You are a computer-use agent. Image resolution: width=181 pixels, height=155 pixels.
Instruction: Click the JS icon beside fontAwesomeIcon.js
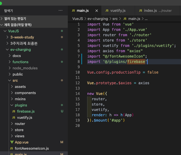point(11,149)
